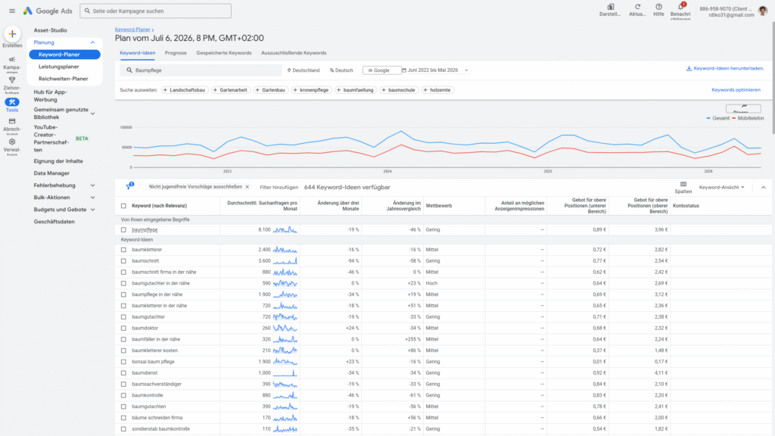The height and width of the screenshot is (436, 775).
Task: Open the date range dropdown
Action: (435, 70)
